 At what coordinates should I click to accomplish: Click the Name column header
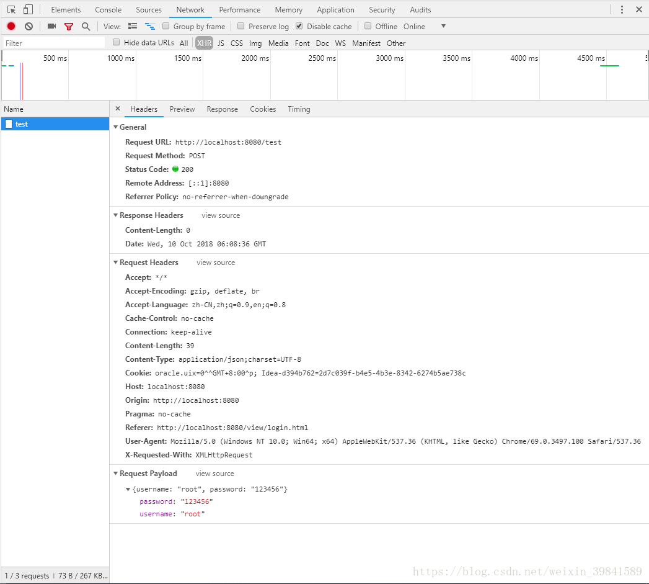55,109
